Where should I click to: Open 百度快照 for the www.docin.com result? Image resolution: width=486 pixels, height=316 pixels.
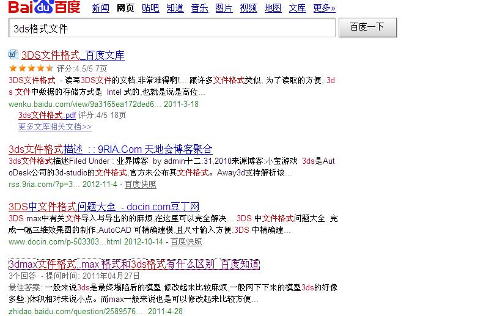tap(186, 241)
